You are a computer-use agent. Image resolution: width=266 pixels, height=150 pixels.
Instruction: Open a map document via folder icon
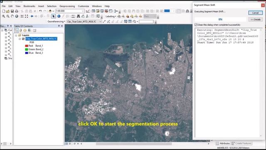8,11
